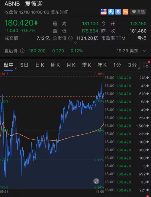The height and width of the screenshot is (197, 151).
Task: Open dropdown triangle beside 3分 tab
Action: [x=138, y=68]
